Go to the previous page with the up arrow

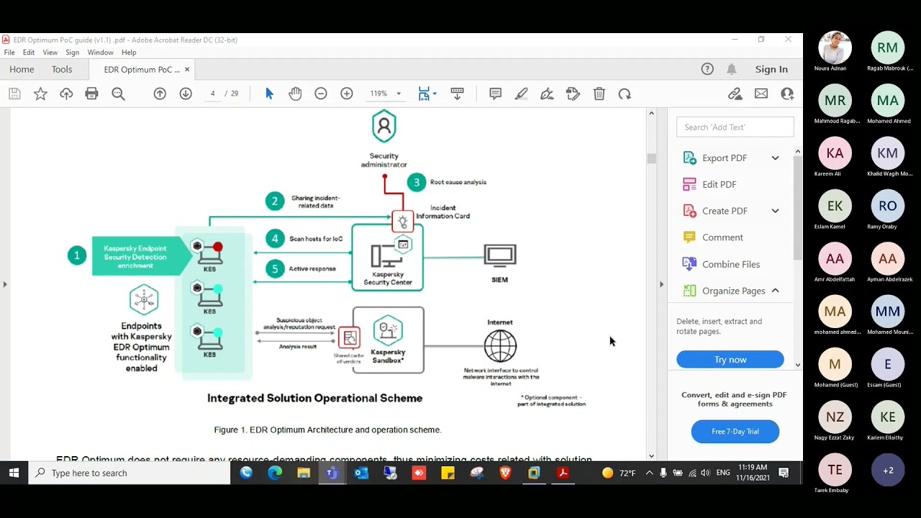click(x=160, y=94)
